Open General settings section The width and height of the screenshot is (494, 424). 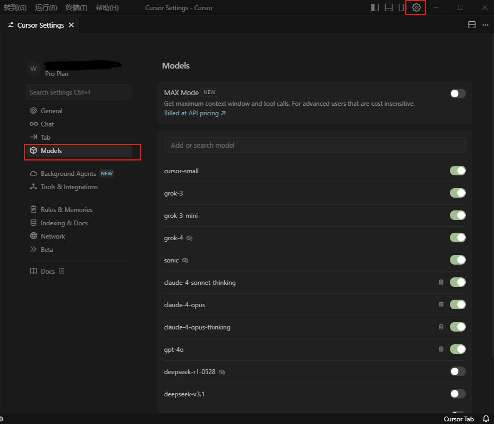[x=79, y=111]
